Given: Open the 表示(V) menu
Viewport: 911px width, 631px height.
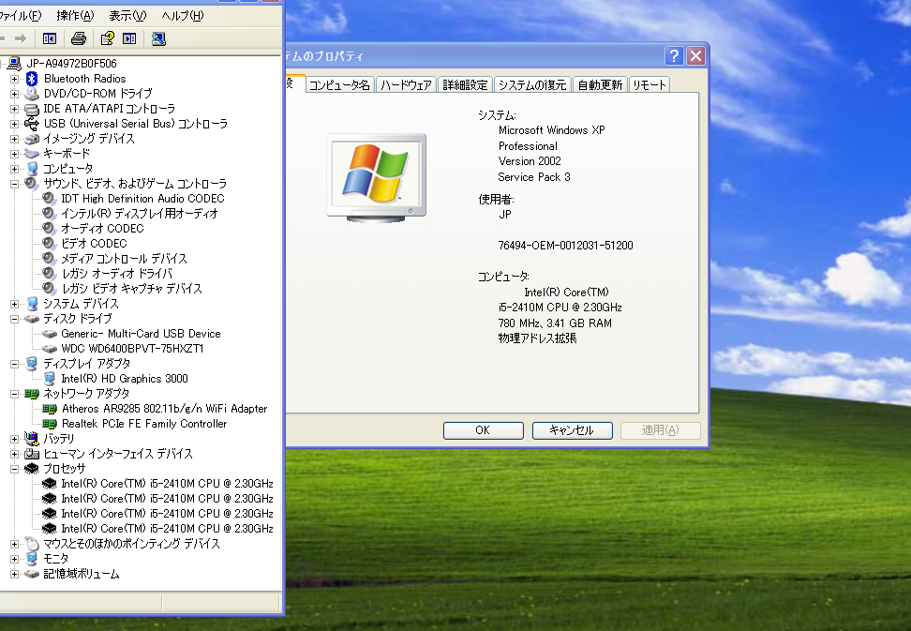Looking at the screenshot, I should (127, 16).
